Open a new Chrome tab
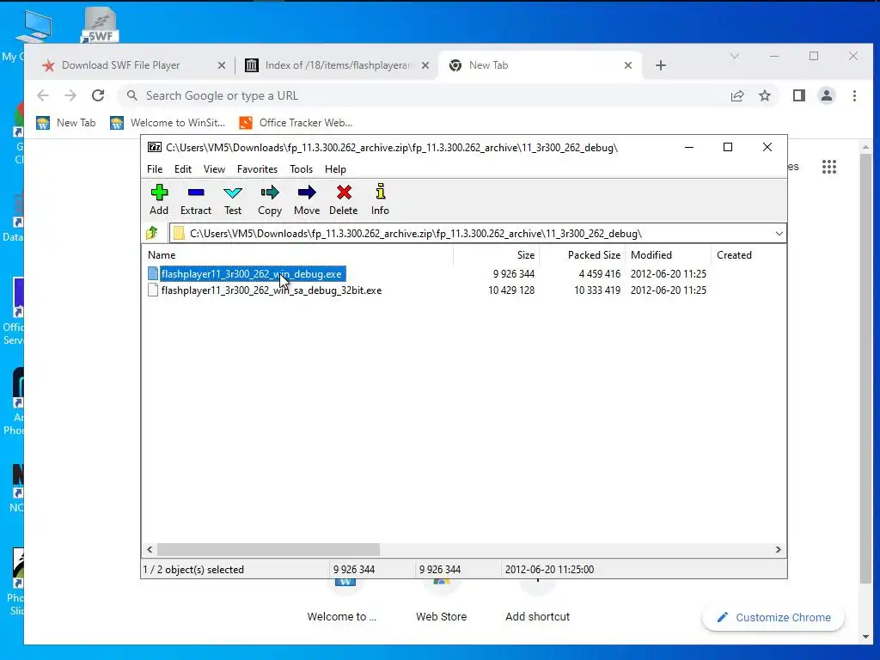 coord(661,65)
